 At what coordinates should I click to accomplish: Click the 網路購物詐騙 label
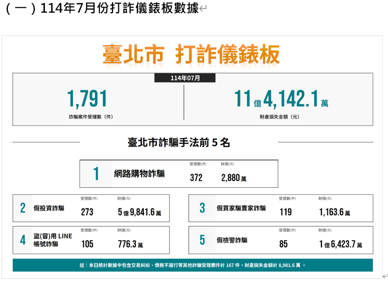click(x=140, y=174)
